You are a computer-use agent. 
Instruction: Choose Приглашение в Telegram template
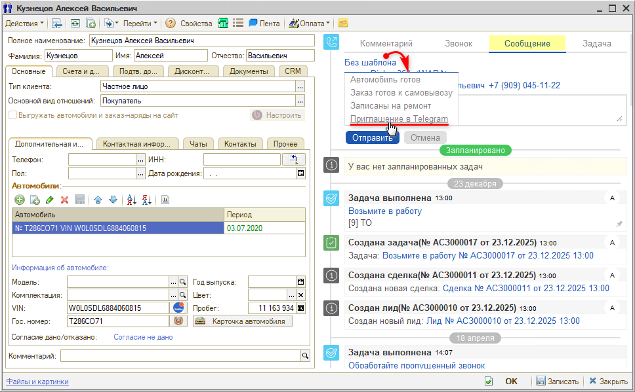pyautogui.click(x=399, y=119)
